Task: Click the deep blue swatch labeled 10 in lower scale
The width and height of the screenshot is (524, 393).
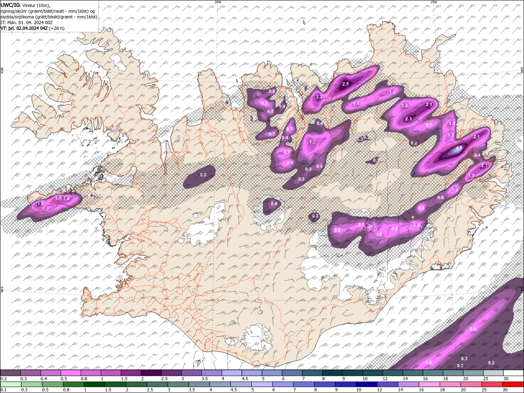Action: (366, 384)
